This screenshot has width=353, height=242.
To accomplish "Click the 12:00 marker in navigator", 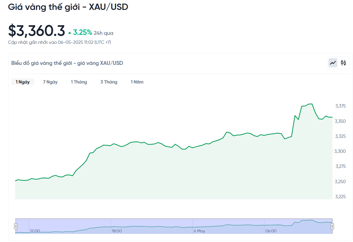I will (35, 231).
